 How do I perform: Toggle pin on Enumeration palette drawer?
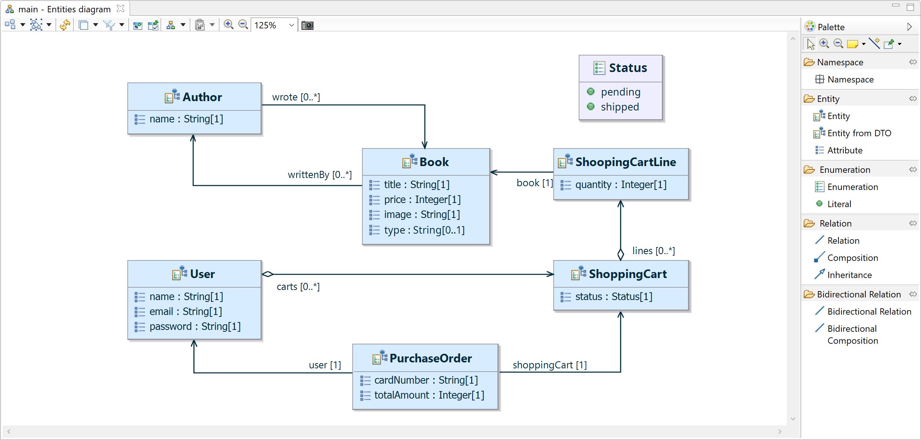[913, 169]
